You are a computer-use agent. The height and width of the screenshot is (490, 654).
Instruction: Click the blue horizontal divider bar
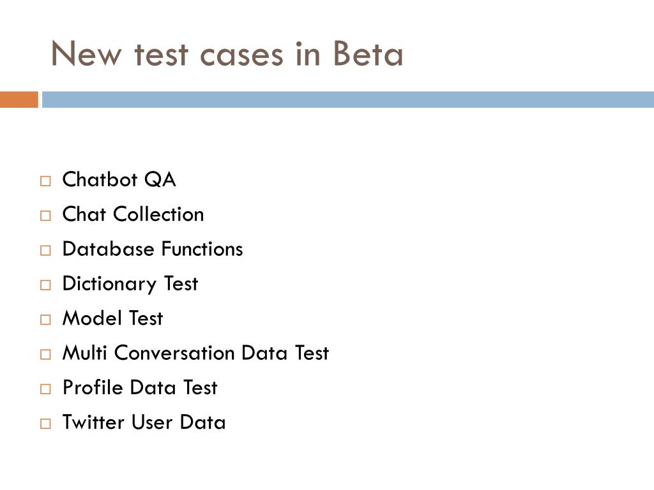(x=348, y=100)
